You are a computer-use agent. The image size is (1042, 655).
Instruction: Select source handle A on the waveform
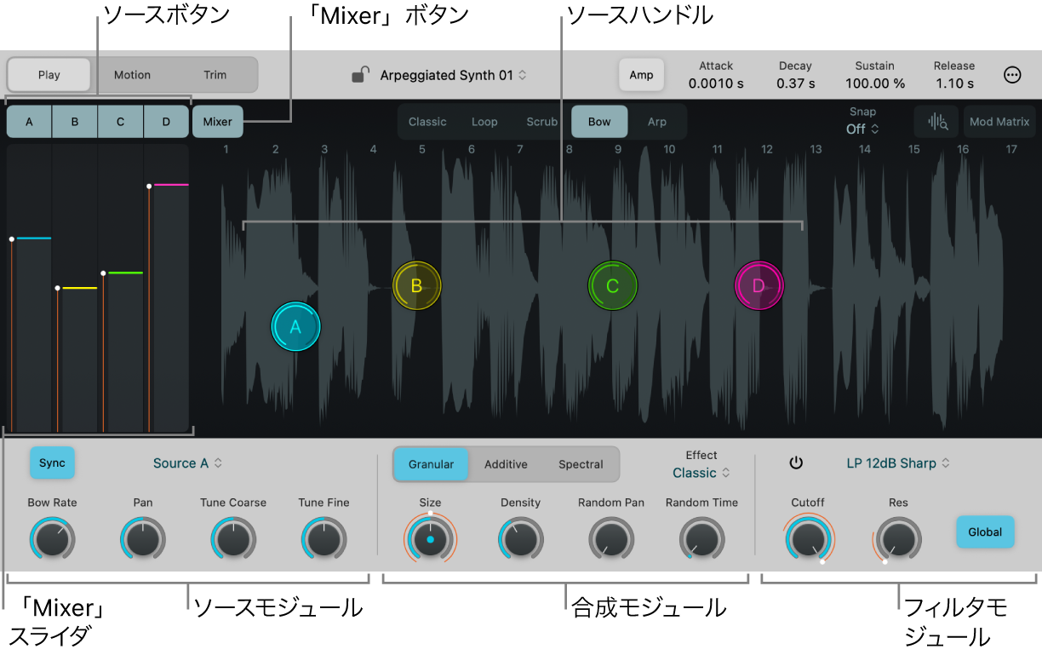click(x=295, y=326)
